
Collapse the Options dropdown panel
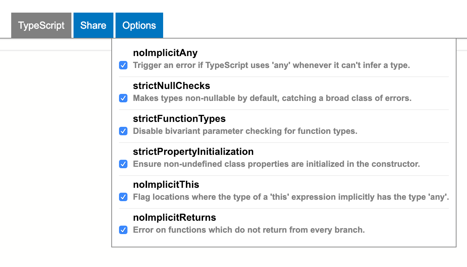[x=139, y=25]
